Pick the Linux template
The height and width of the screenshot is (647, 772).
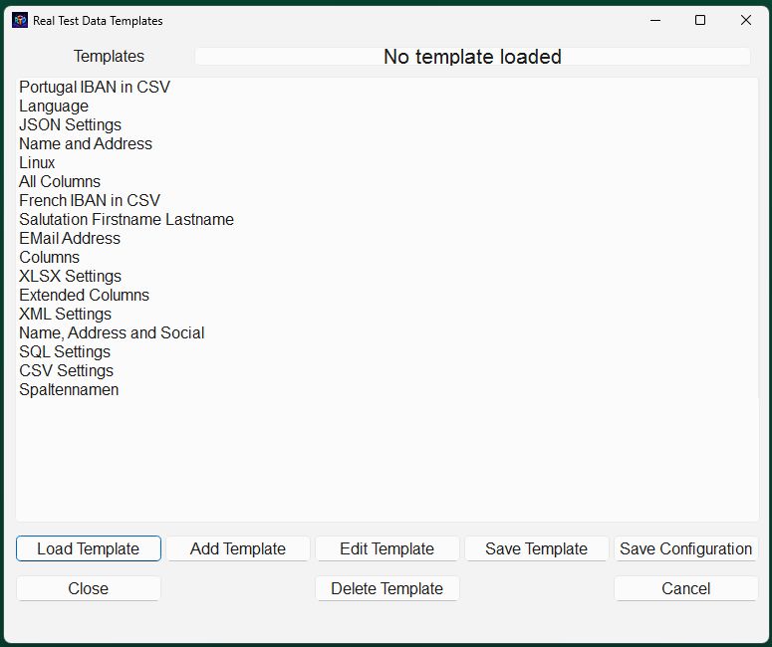click(37, 163)
